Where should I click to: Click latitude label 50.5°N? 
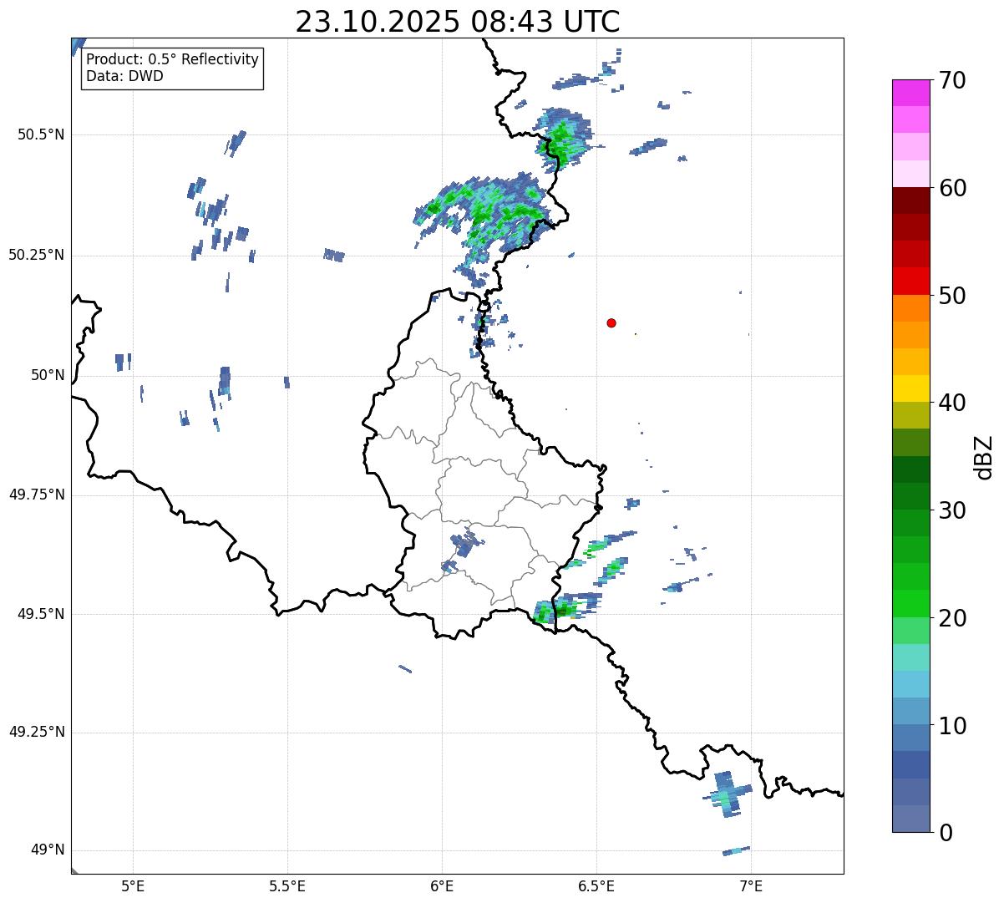tap(41, 134)
